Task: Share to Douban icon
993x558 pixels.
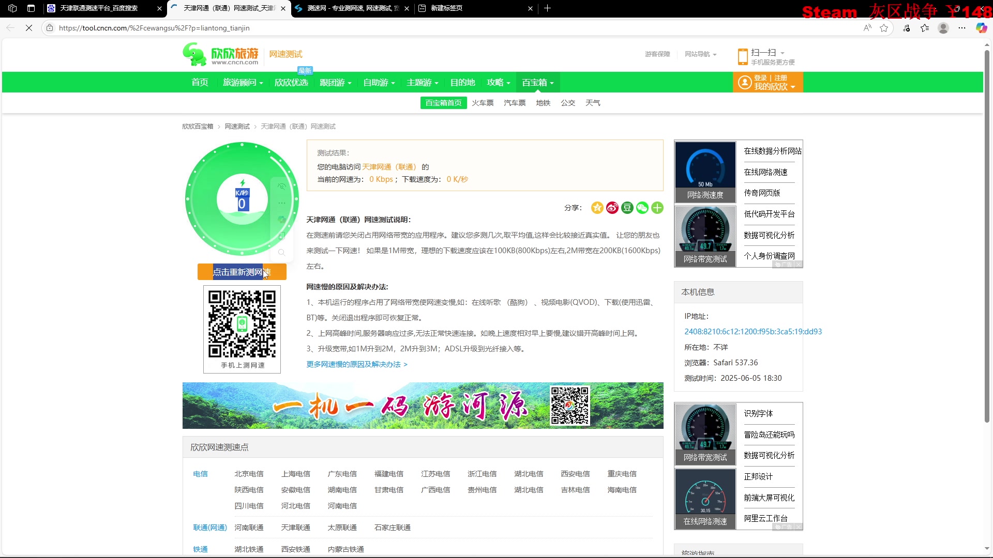Action: pyautogui.click(x=627, y=208)
